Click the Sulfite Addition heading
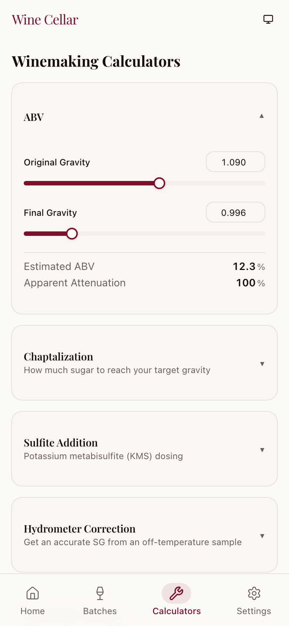This screenshot has width=289, height=626. click(x=61, y=443)
